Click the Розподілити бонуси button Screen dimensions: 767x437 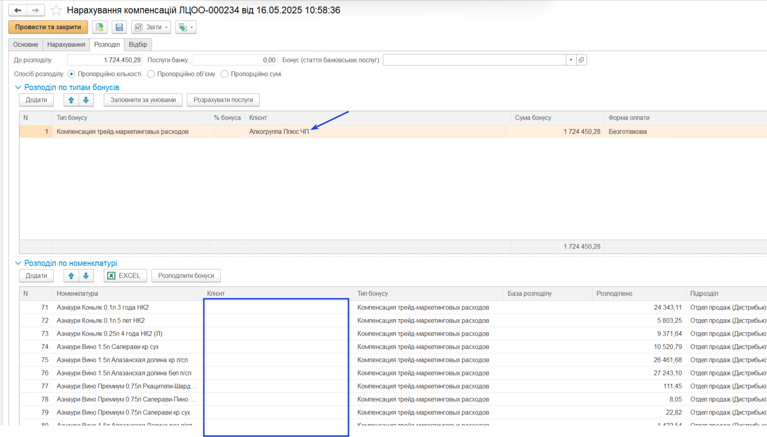tap(186, 275)
